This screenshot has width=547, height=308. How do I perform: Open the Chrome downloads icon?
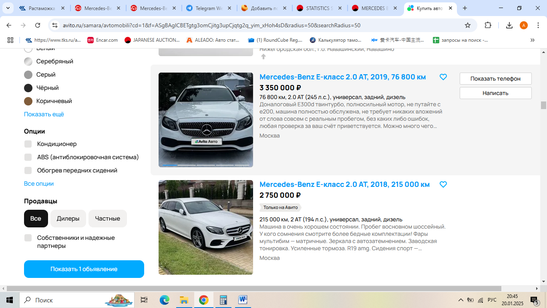click(x=509, y=25)
